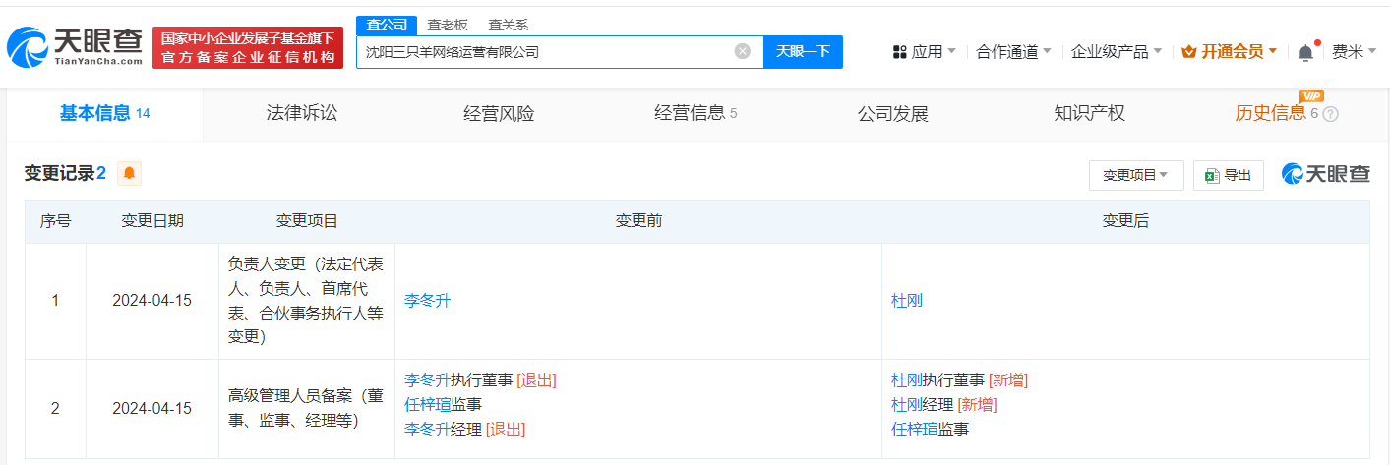Open 李冬升执行董事 link in row 2
The image size is (1390, 465).
point(427,379)
